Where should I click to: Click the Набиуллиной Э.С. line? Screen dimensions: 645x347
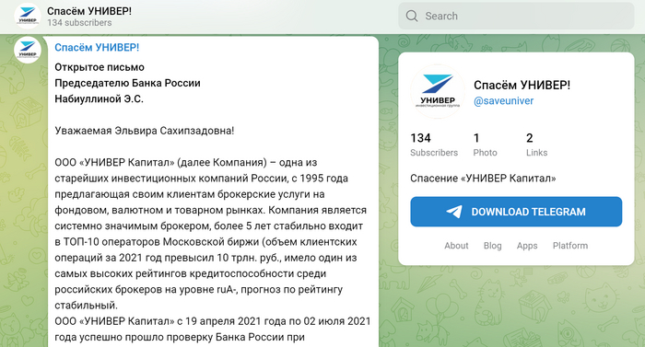click(100, 99)
